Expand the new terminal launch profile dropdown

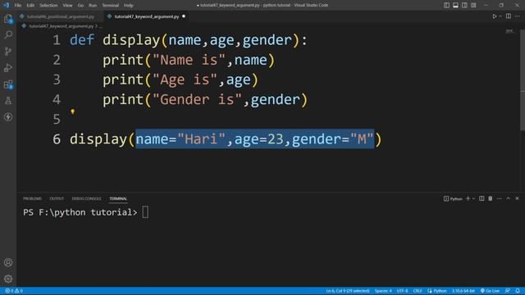[473, 198]
